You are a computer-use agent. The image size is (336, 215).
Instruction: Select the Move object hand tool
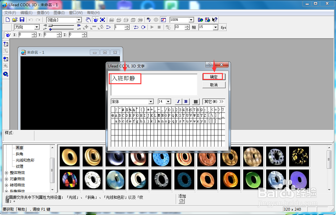pyautogui.click(x=88, y=20)
